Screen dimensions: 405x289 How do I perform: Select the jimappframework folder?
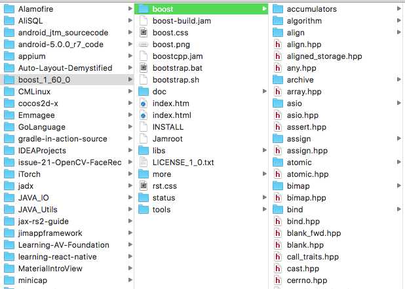tap(67, 233)
